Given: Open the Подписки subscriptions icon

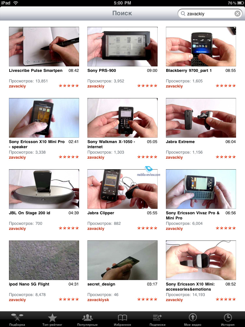Looking at the screenshot, I should coord(157,317).
